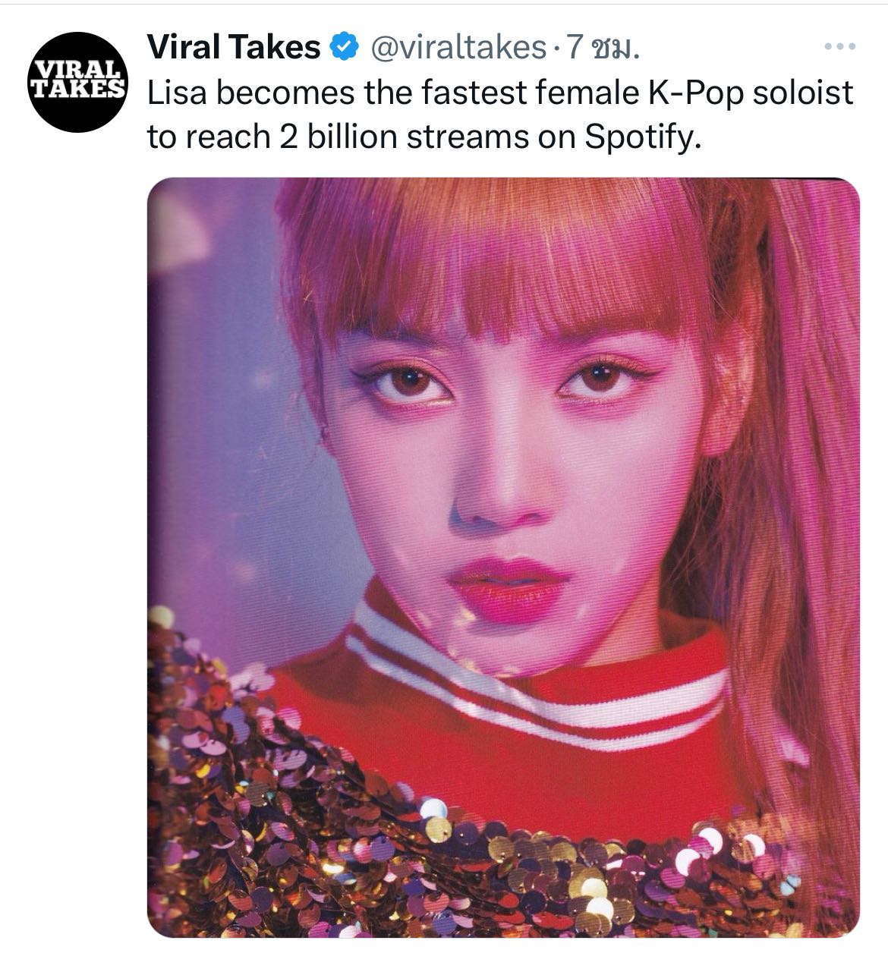Open the tweet by clicking its text
Screen dimensions: 888x953
[x=500, y=115]
